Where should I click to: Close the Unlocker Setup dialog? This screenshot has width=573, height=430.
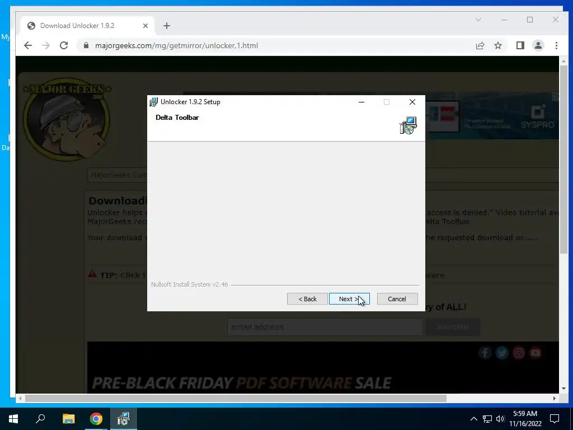point(412,102)
